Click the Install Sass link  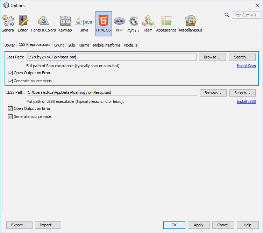click(x=246, y=66)
